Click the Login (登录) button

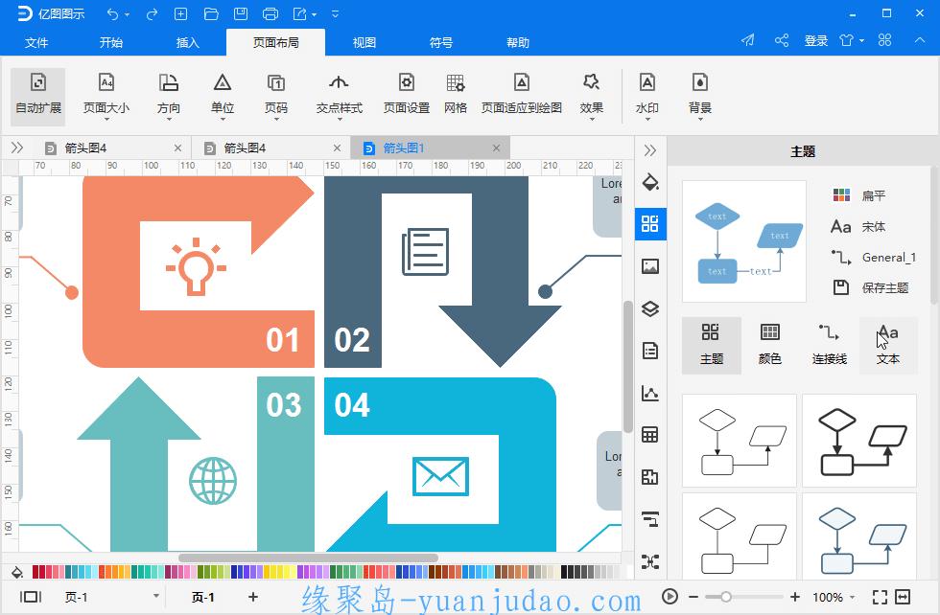tap(816, 40)
